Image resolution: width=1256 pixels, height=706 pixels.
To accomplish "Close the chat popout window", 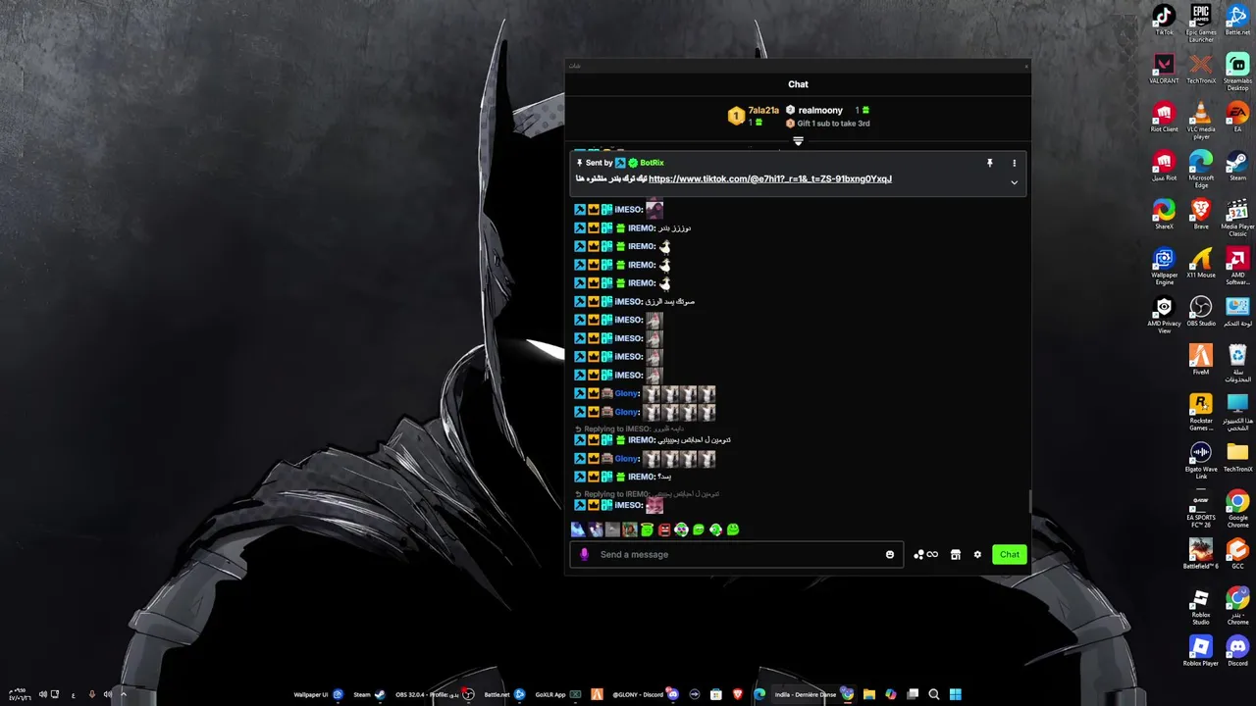I will point(1025,66).
